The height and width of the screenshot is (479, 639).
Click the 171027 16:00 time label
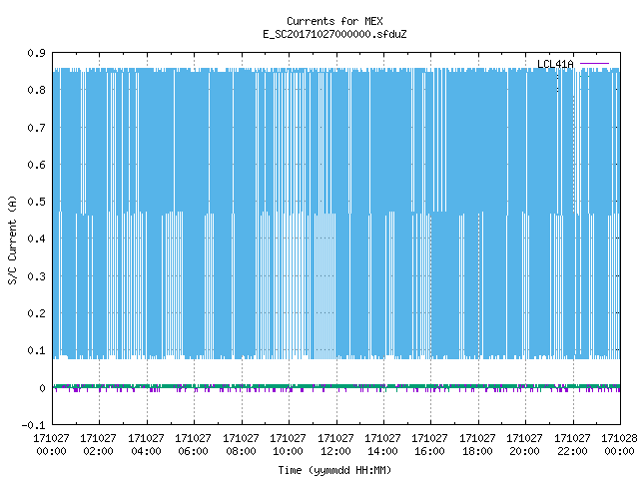429,445
